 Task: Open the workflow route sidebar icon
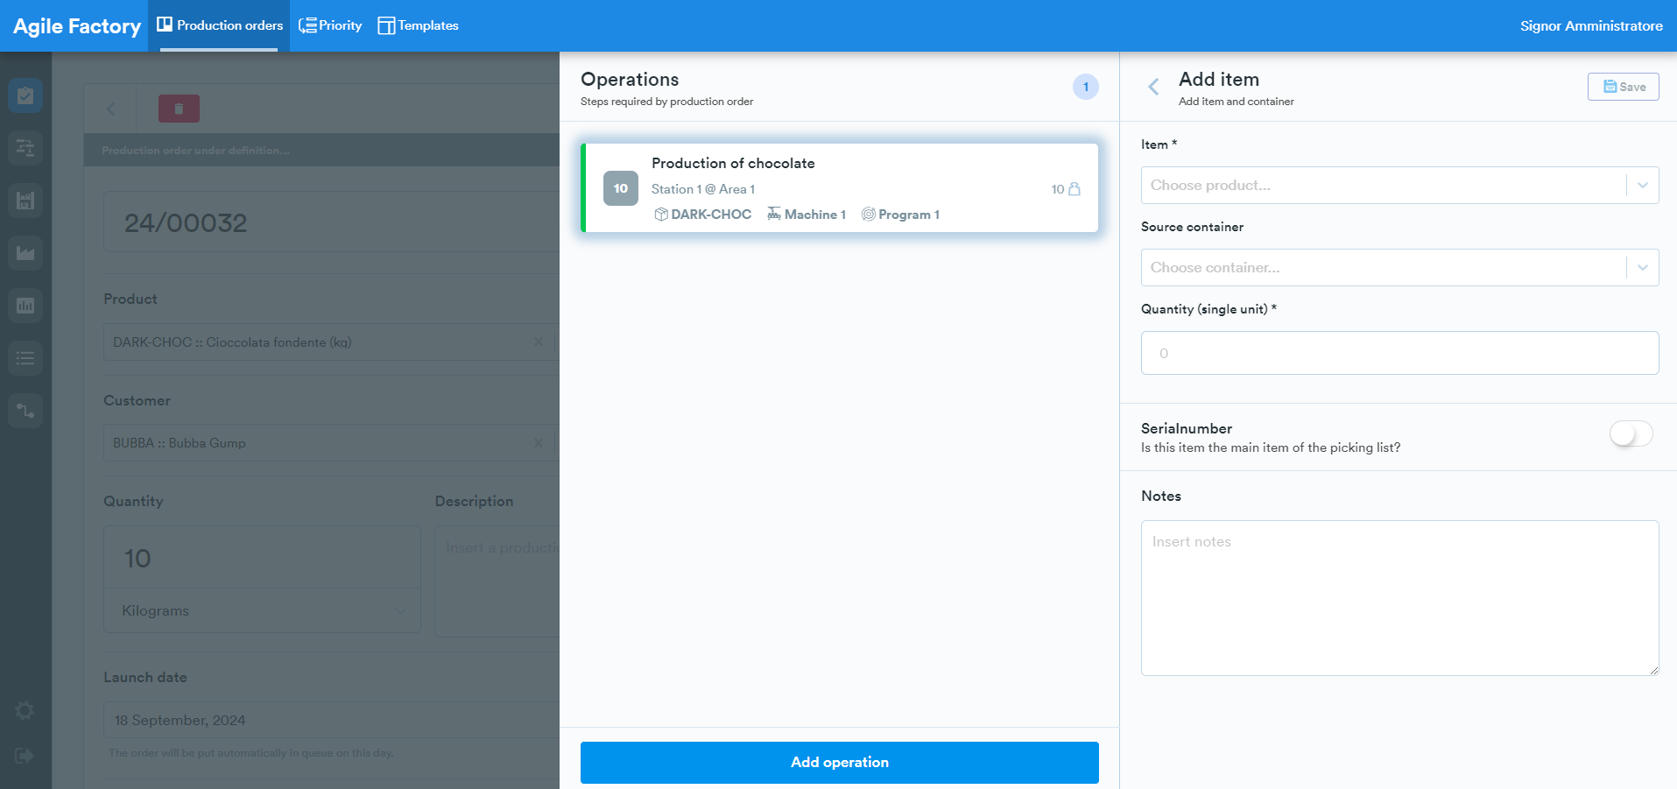coord(25,411)
